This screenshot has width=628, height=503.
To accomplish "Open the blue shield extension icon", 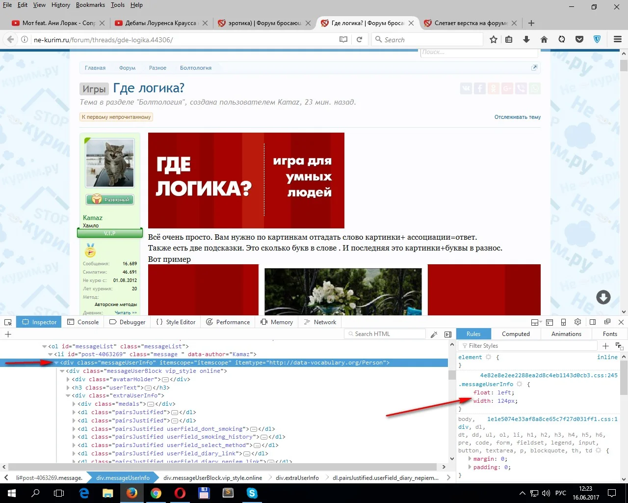I will [597, 39].
